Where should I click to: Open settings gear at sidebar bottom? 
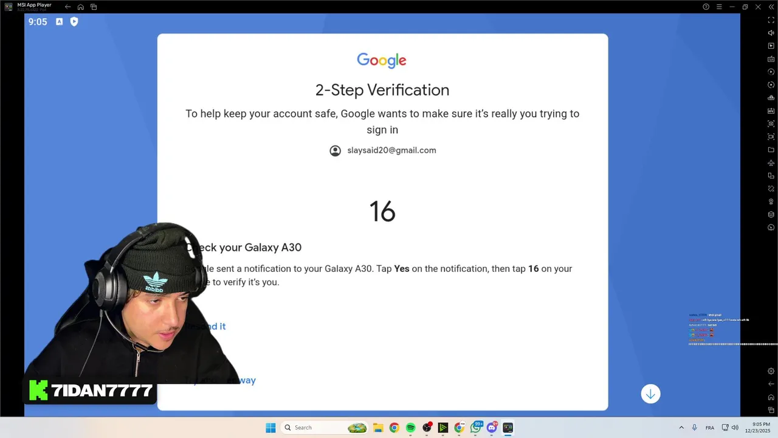(x=771, y=371)
